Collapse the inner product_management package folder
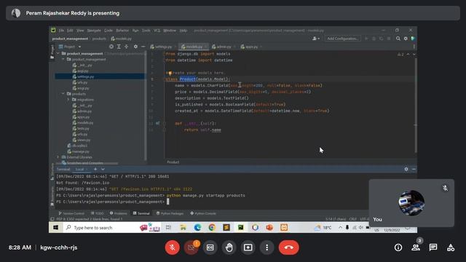466x262 pixels. 63,60
